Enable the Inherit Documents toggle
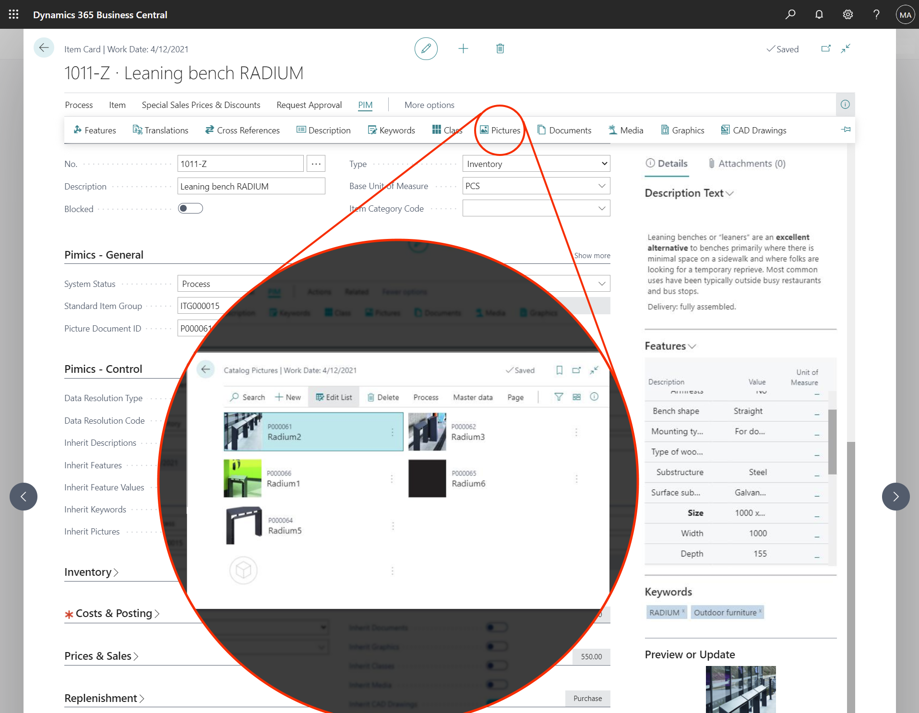Viewport: 919px width, 713px height. (498, 627)
